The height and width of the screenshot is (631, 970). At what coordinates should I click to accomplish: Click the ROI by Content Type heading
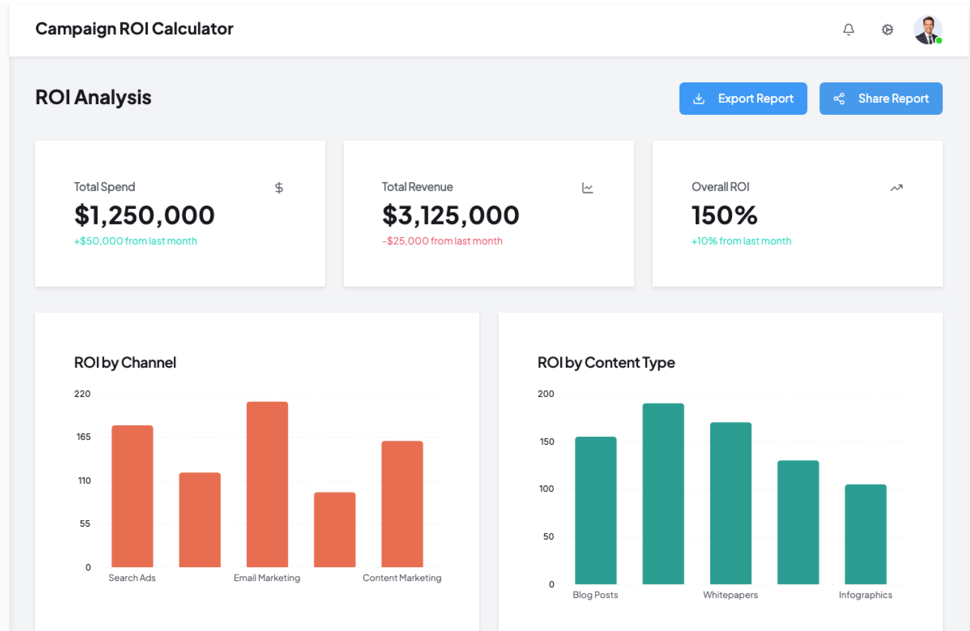point(606,363)
